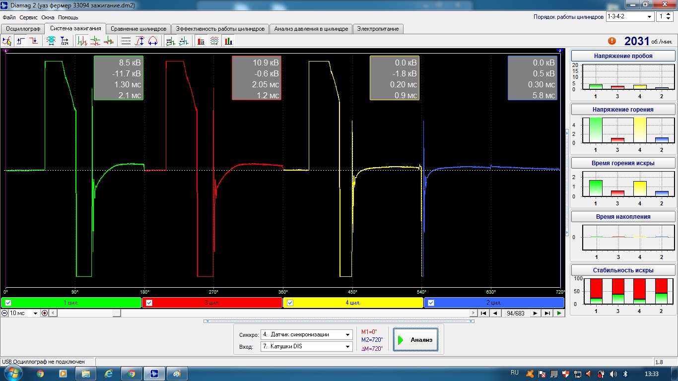Switch to Эффективность работы цилиндров tab
Viewport: 678px width, 381px height.
point(220,29)
